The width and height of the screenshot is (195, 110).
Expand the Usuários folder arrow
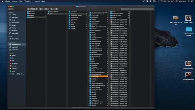[x=45, y=17]
